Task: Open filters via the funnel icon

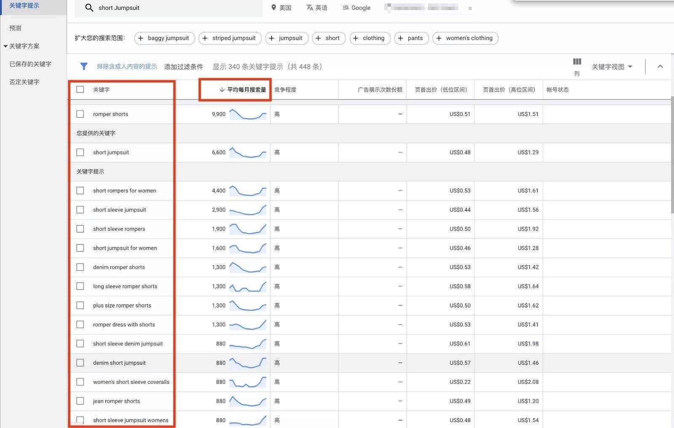Action: click(83, 66)
